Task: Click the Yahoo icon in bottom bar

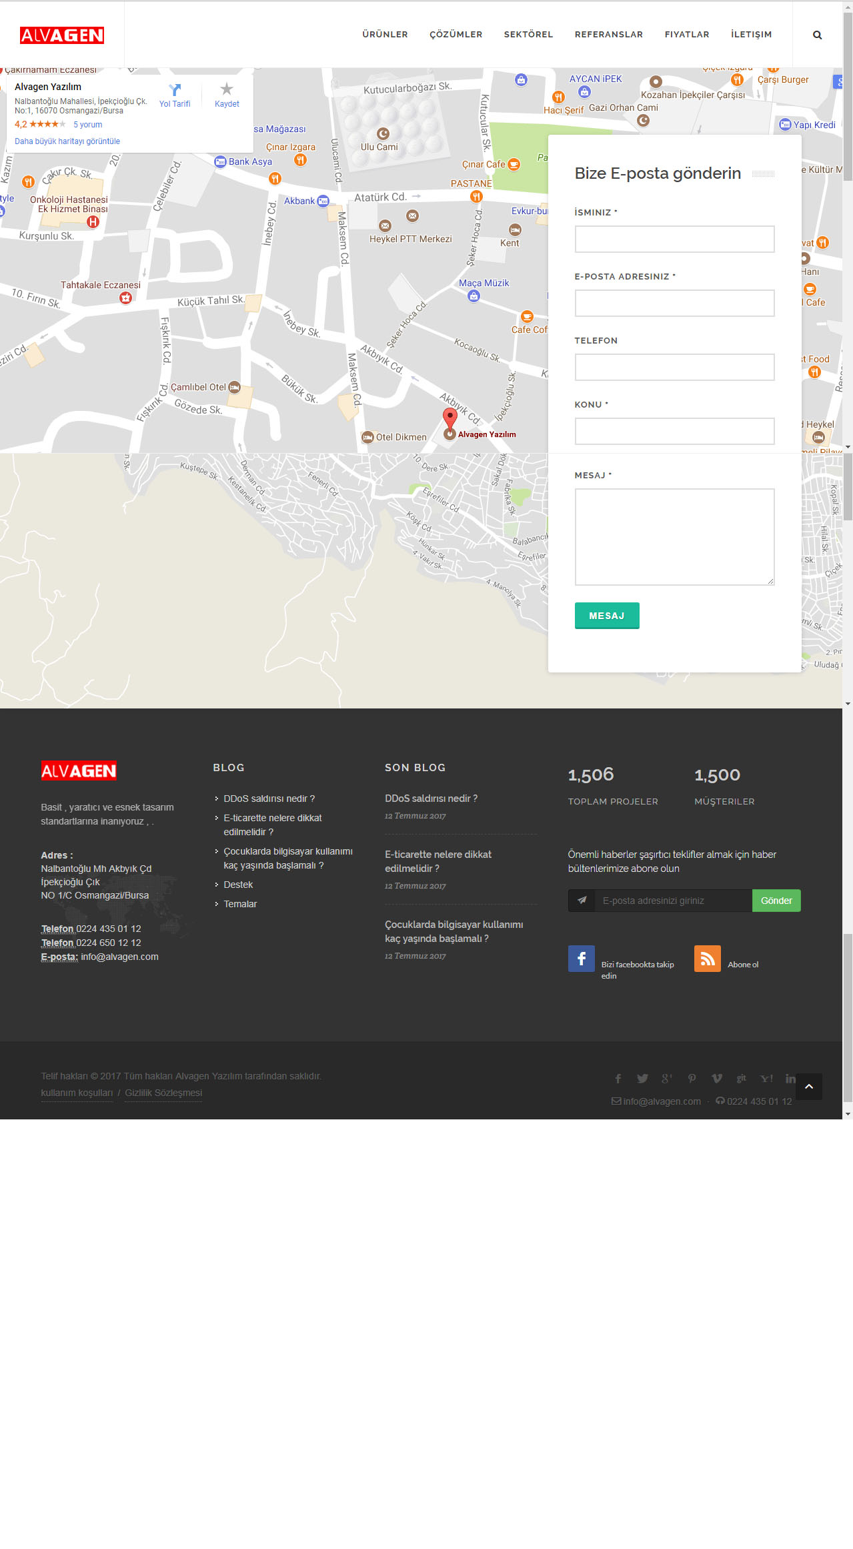Action: 766,1079
